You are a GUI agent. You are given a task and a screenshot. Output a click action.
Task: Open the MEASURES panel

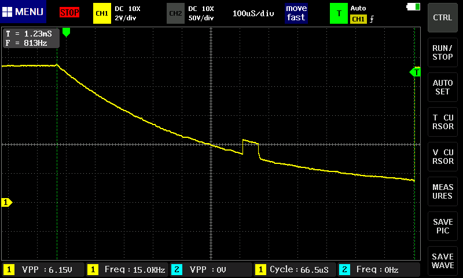point(442,192)
